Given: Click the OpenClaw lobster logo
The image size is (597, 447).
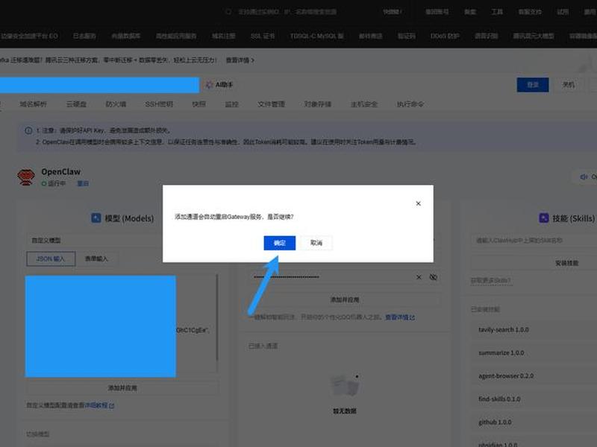Looking at the screenshot, I should (26, 177).
